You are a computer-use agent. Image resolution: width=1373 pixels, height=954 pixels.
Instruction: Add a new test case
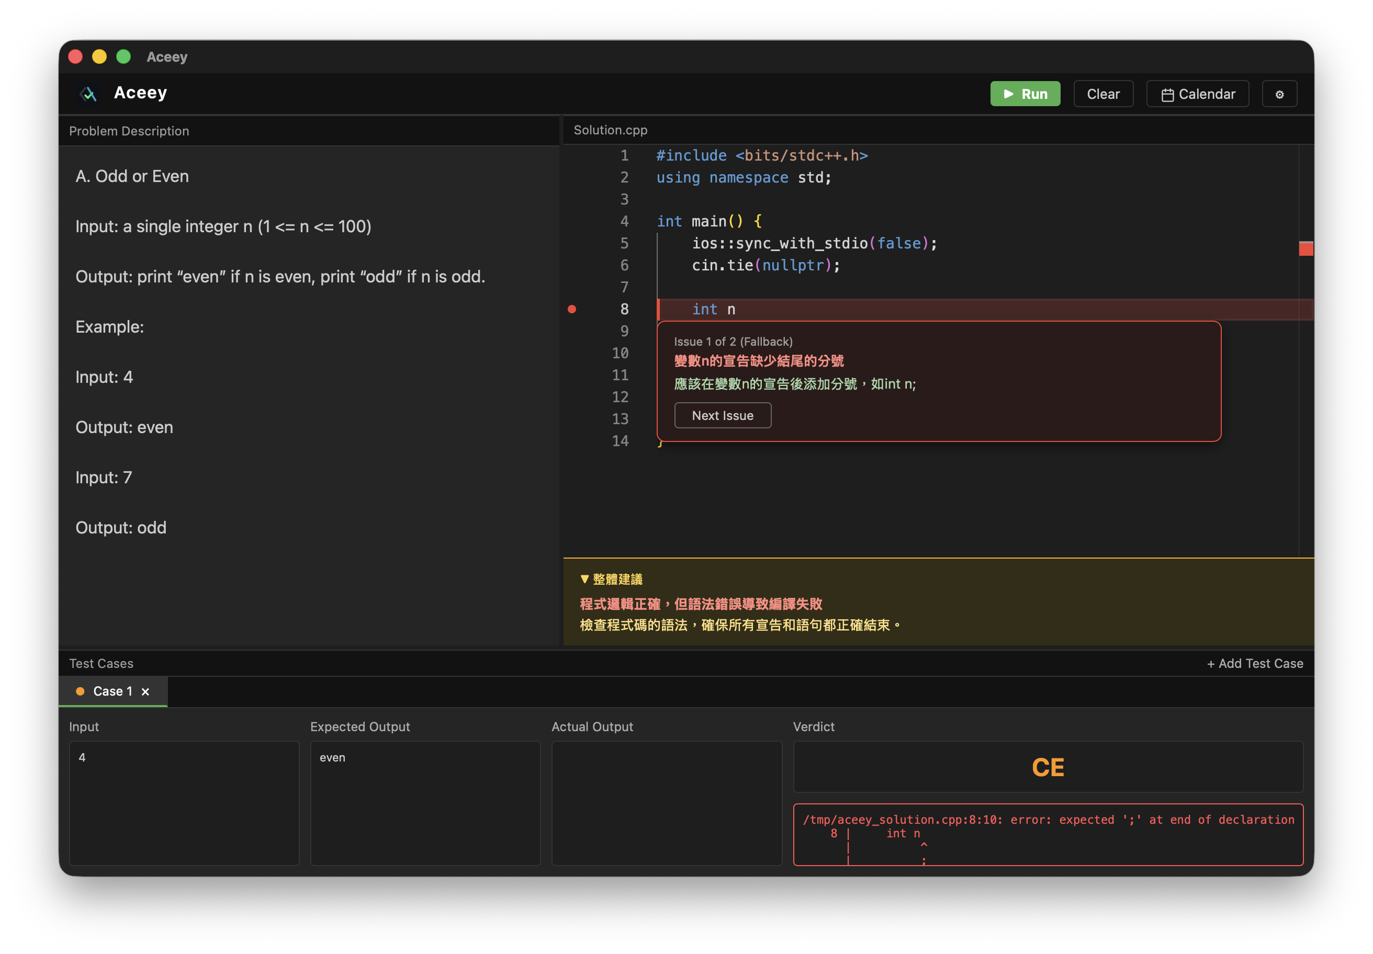pyautogui.click(x=1255, y=664)
